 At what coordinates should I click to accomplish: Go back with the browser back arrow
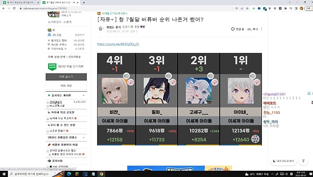(x=4, y=8)
